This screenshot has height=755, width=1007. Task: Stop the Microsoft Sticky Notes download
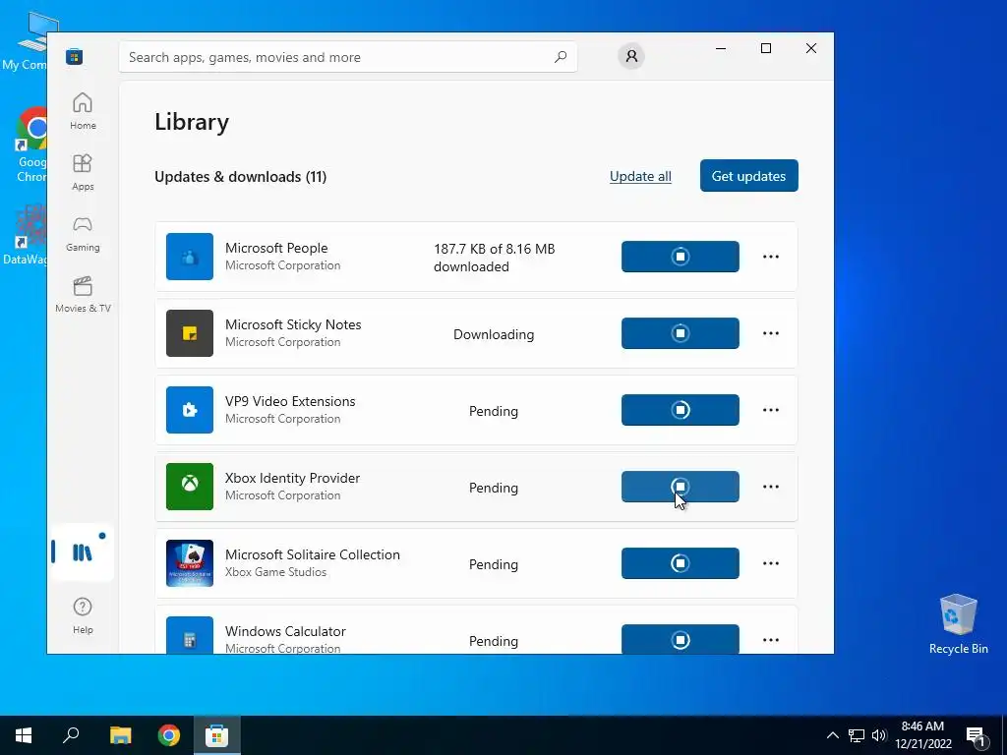click(x=681, y=333)
